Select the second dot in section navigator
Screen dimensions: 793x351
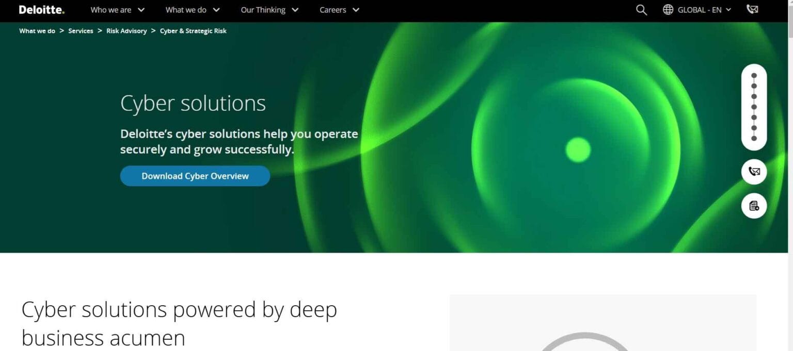point(754,86)
